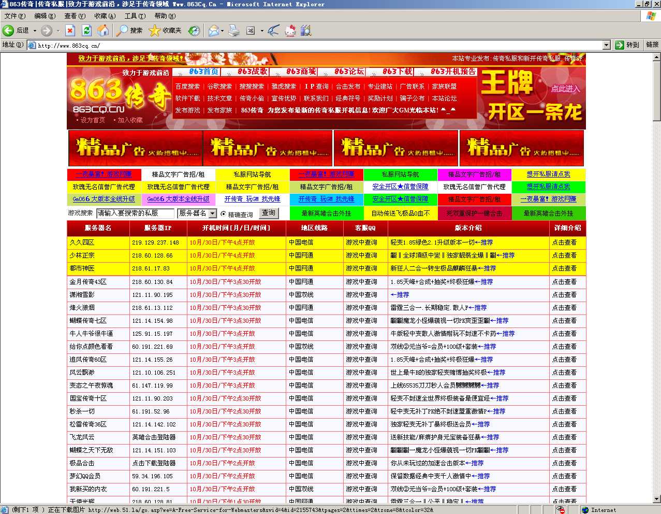
Task: Click the Print icon
Action: pos(233,31)
